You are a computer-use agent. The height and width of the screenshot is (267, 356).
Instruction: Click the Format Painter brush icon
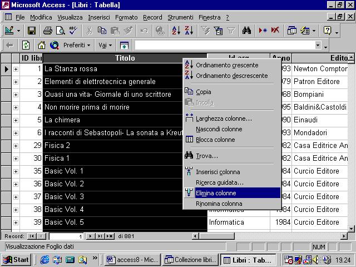click(128, 31)
